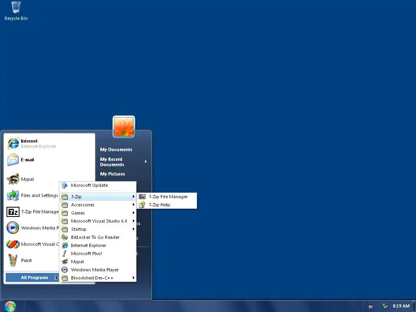Click the All Programs green arrow
This screenshot has height=312, width=416.
point(56,277)
